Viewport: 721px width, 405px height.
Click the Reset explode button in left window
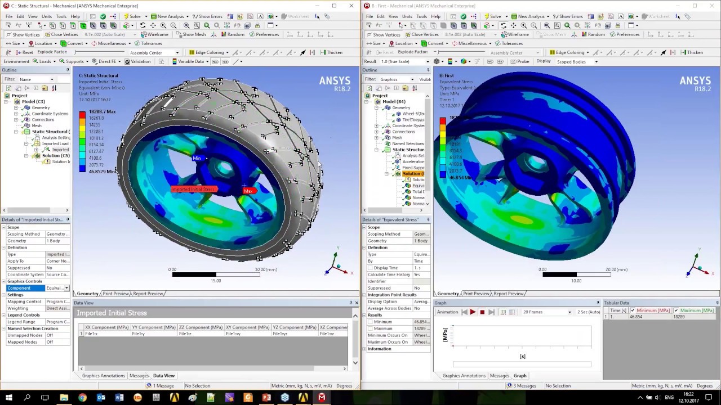click(24, 52)
